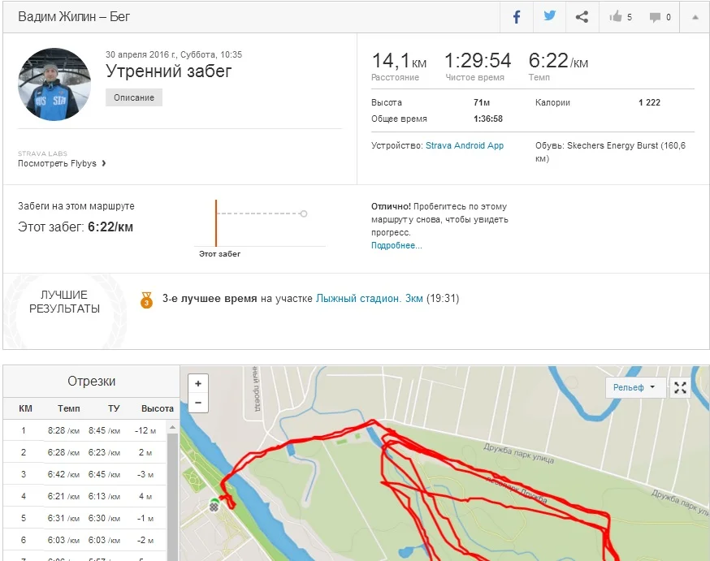Open Лыжный стадион. 3км segment link
Viewport: 710px width, 561px height.
point(369,299)
